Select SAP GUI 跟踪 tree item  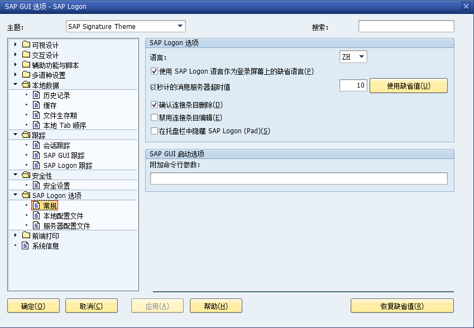coord(64,156)
